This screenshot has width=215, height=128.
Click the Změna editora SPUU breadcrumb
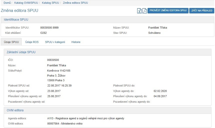coord(75,3)
